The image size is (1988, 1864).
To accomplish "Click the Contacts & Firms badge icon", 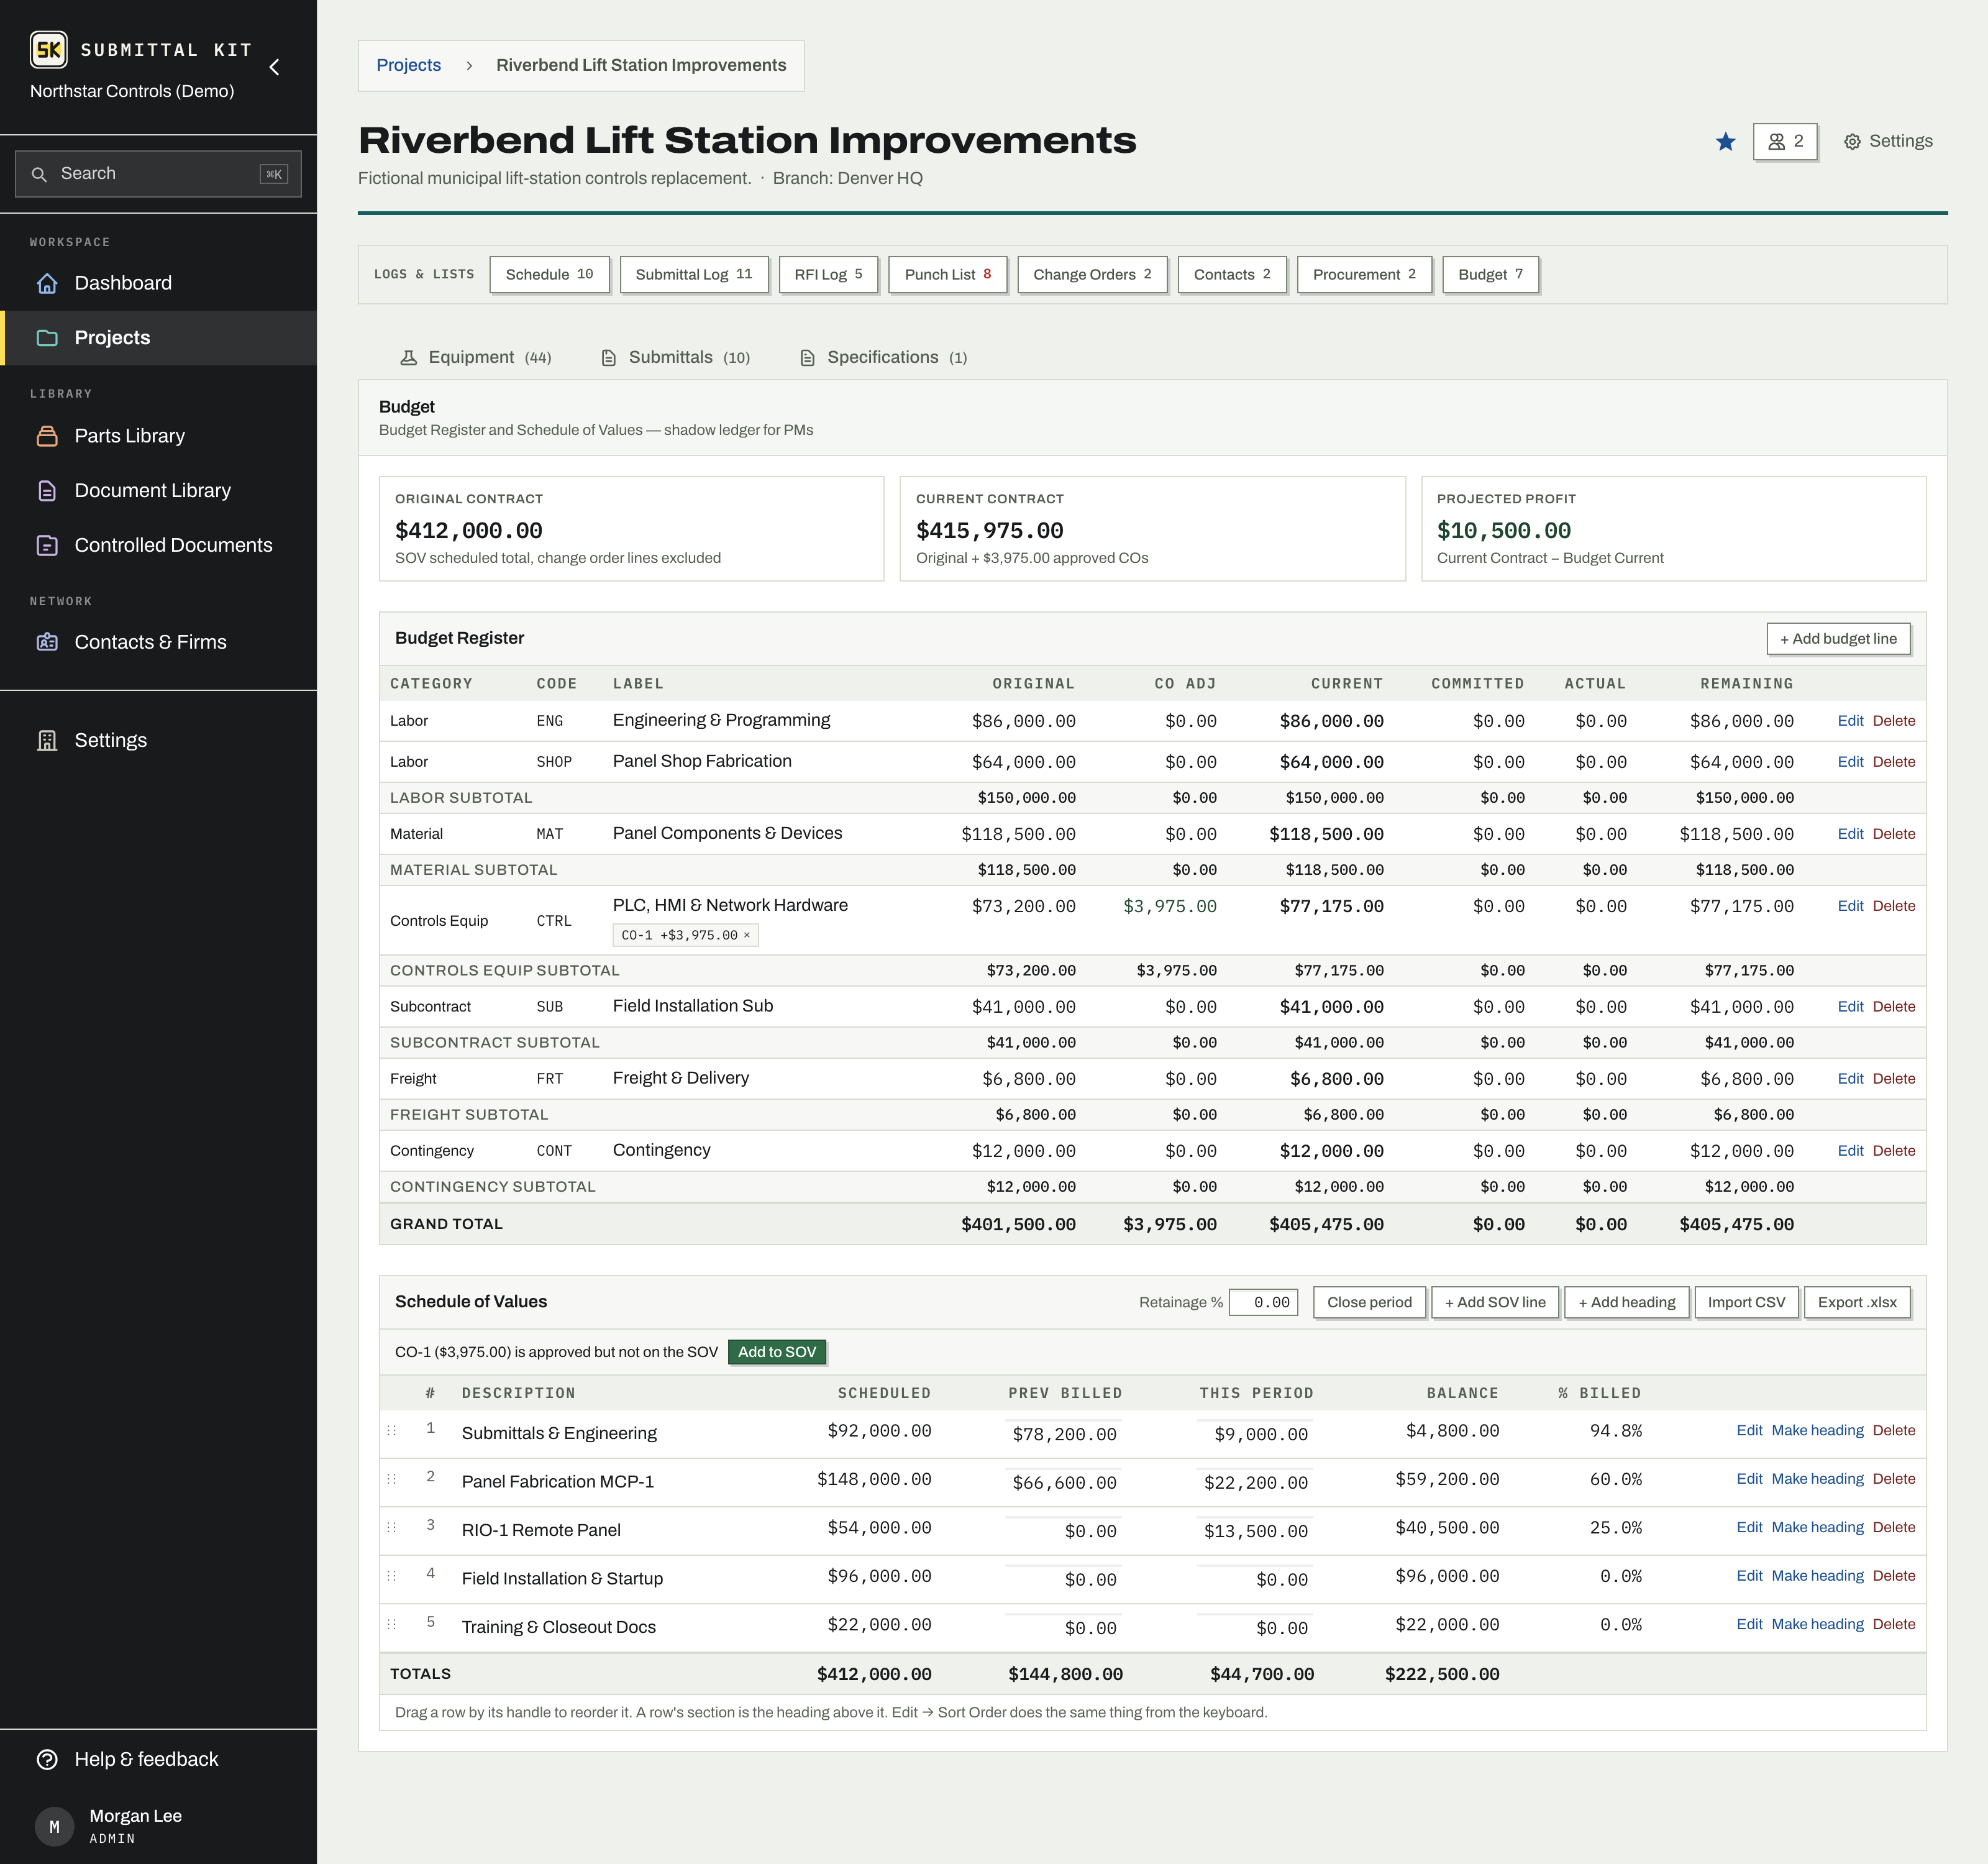I will pos(47,642).
